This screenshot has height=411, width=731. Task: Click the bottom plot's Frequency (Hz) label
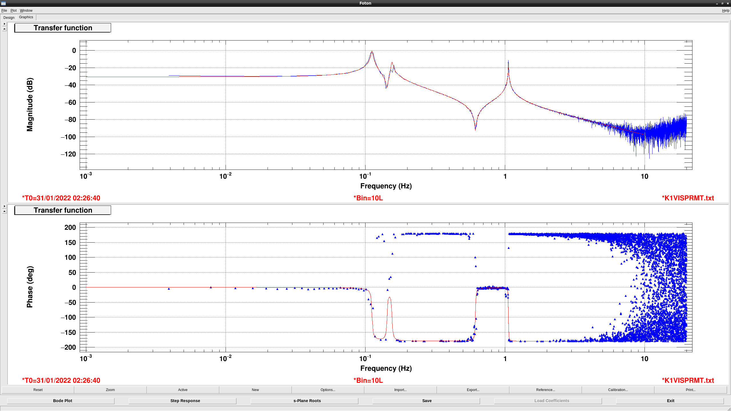point(386,368)
